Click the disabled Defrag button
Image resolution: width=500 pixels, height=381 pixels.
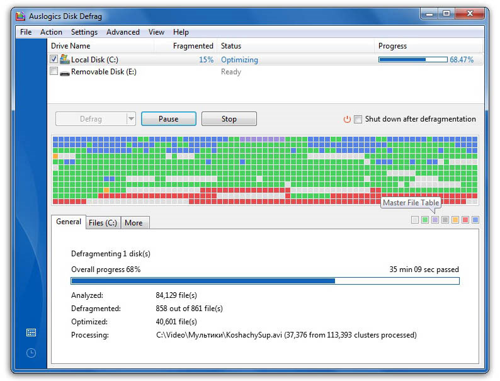pyautogui.click(x=91, y=119)
